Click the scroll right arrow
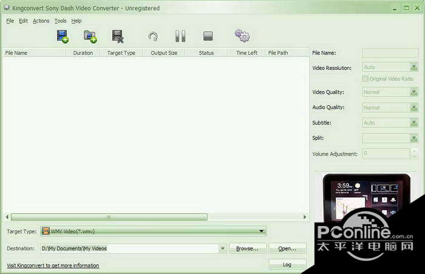The width and height of the screenshot is (425, 274). pyautogui.click(x=305, y=217)
